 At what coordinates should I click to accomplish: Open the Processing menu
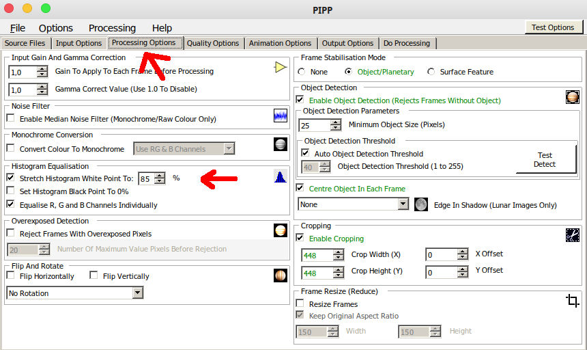click(x=112, y=28)
